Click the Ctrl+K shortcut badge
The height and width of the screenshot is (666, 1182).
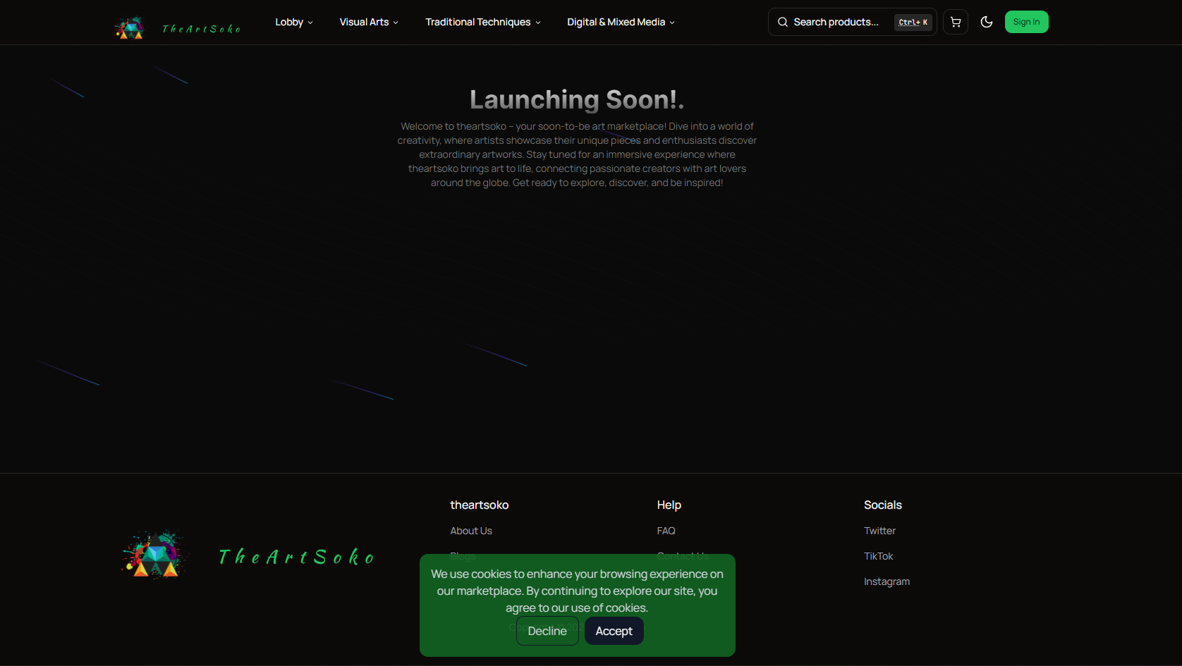[x=913, y=22]
